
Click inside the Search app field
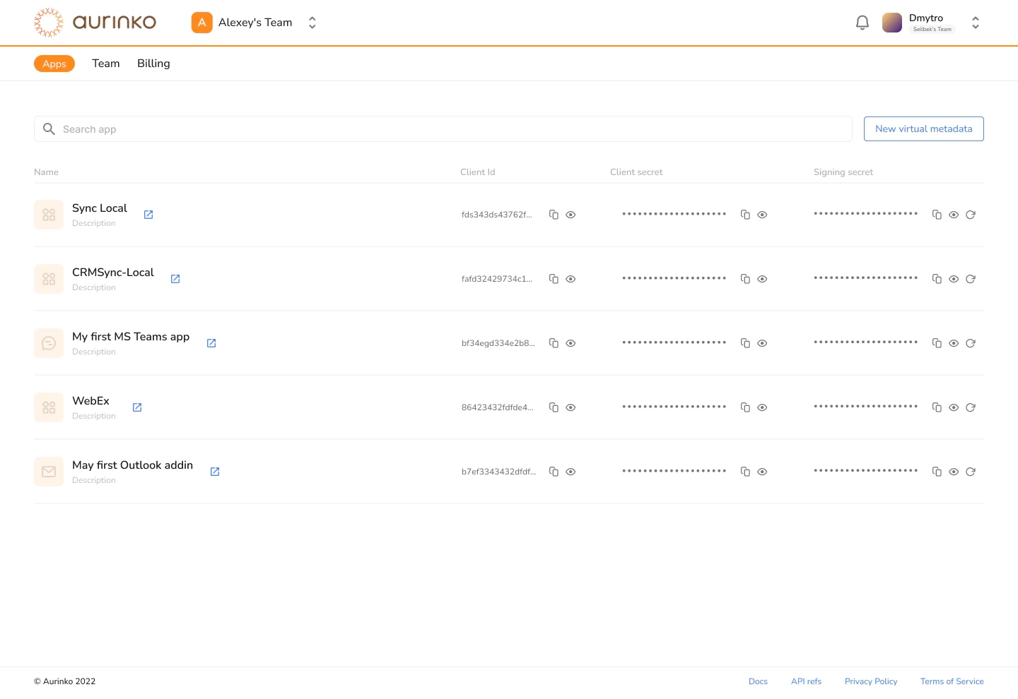[283, 129]
